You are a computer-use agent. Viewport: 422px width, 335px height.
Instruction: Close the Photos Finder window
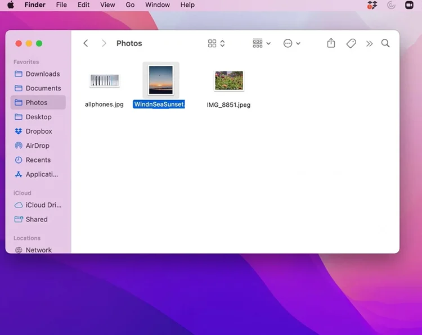click(x=19, y=43)
